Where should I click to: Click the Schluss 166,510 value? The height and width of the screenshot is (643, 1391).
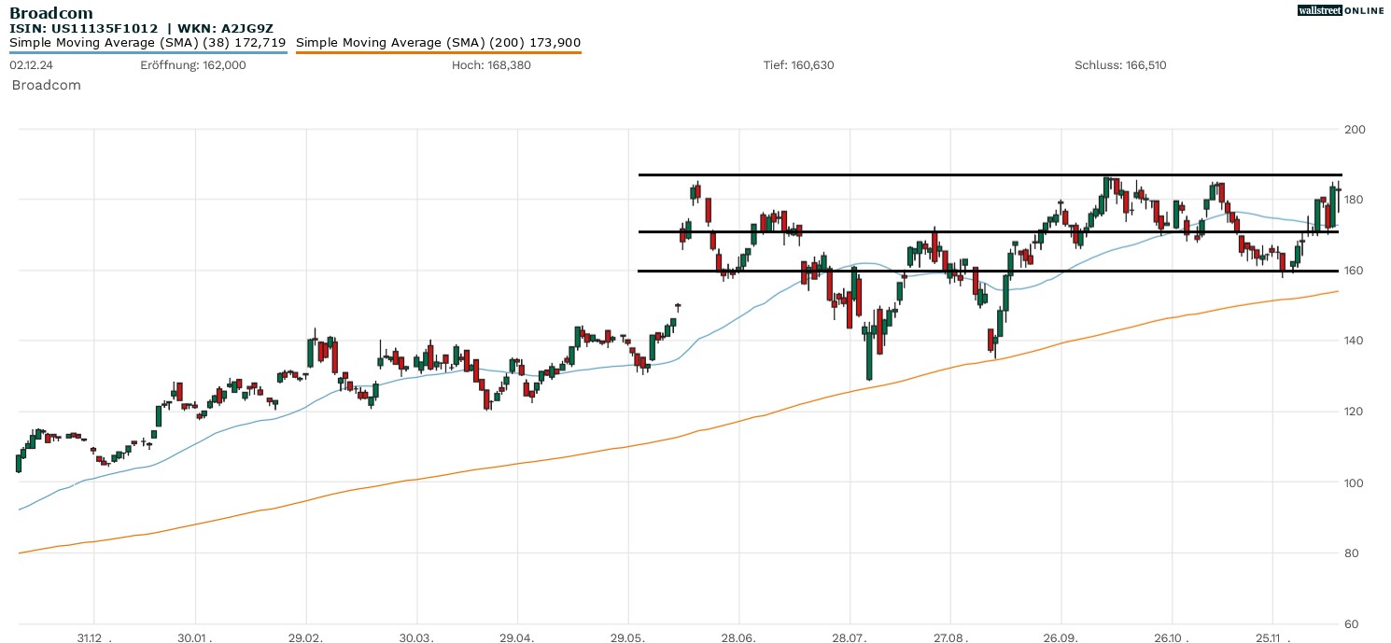pyautogui.click(x=1120, y=65)
